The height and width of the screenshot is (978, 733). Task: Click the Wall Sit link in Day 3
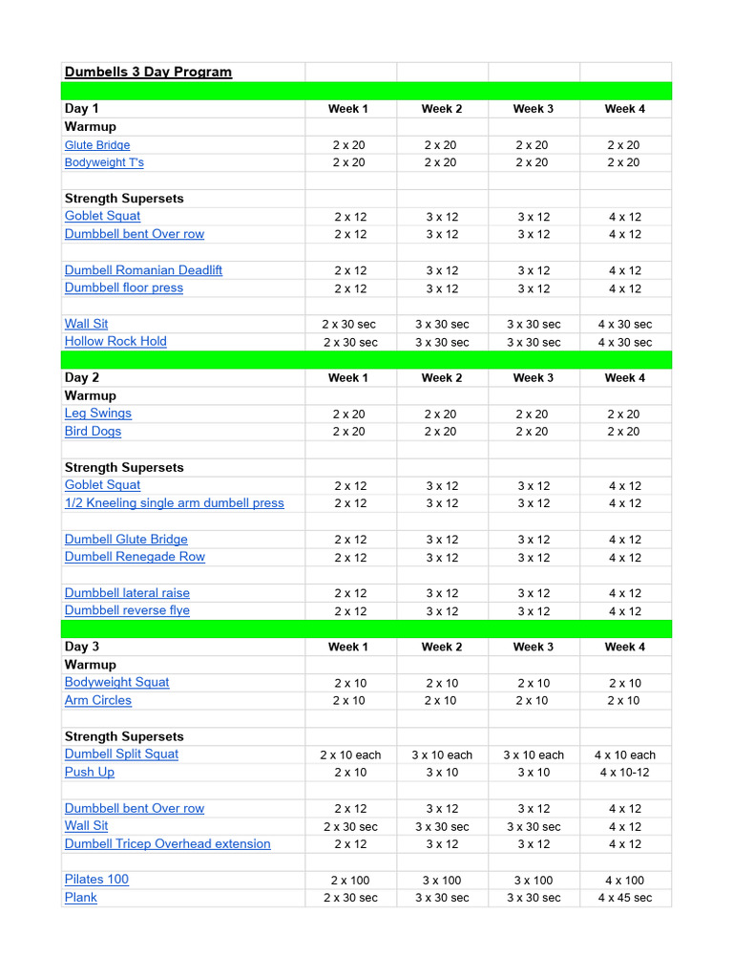tap(86, 825)
